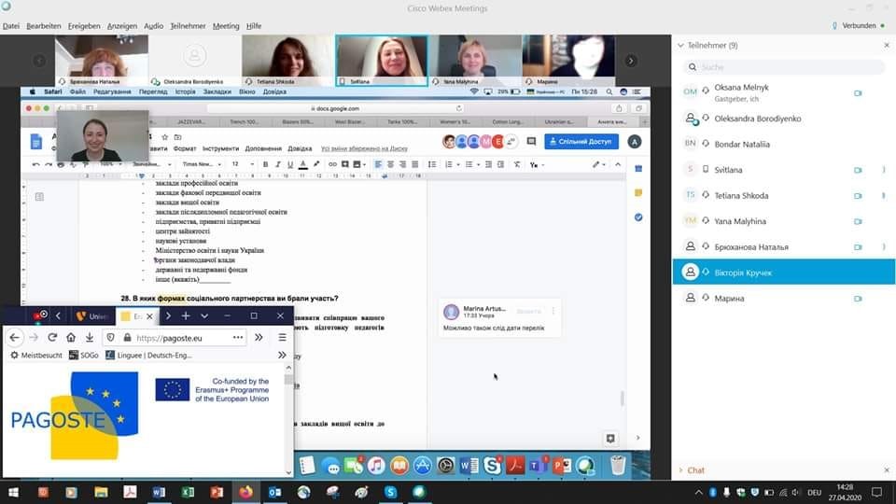This screenshot has height=504, width=896.
Task: Open the Meeting menu in Webex
Action: coord(226,26)
